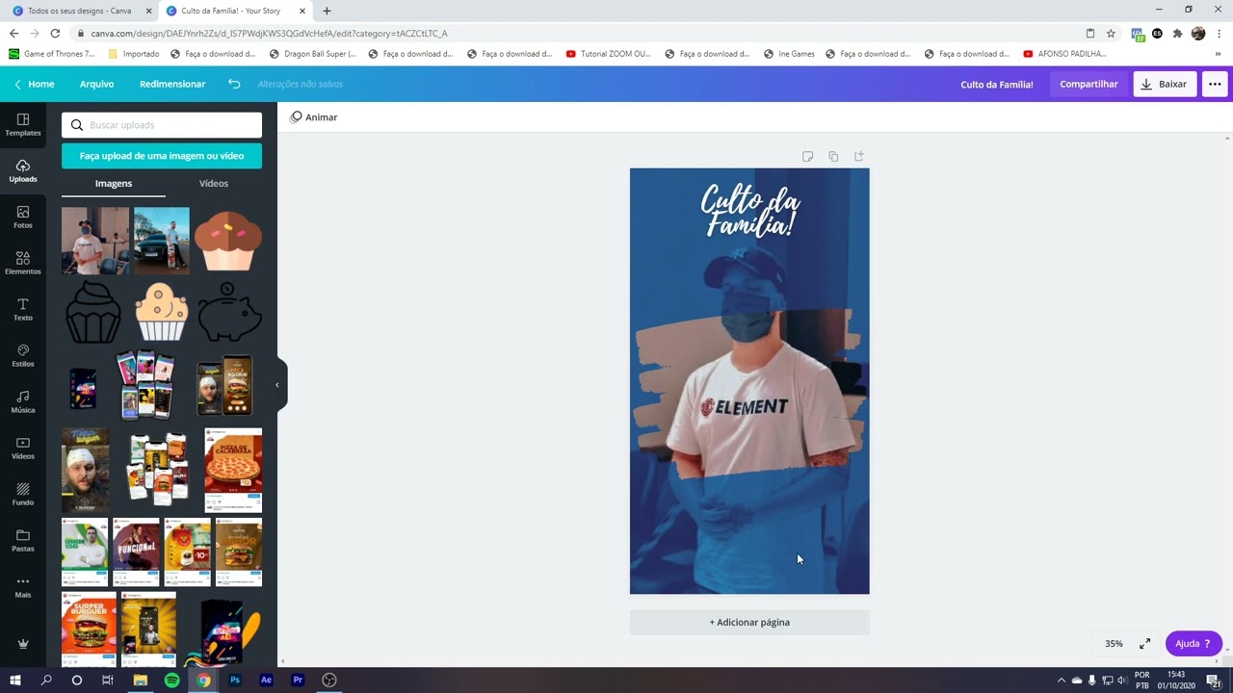Open the Estilos sidebar panel
Screen dimensions: 1233x693
point(23,355)
